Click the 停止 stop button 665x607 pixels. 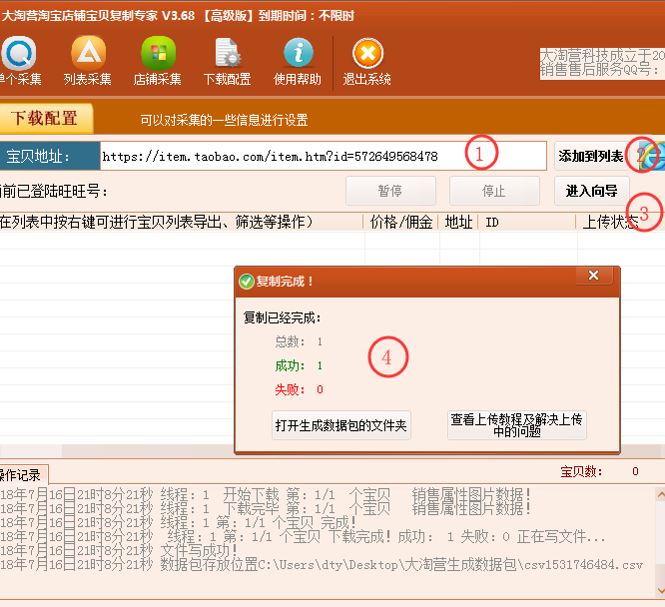point(494,191)
